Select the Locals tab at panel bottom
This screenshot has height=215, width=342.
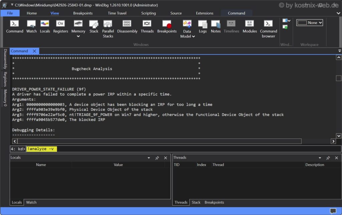pos(17,202)
